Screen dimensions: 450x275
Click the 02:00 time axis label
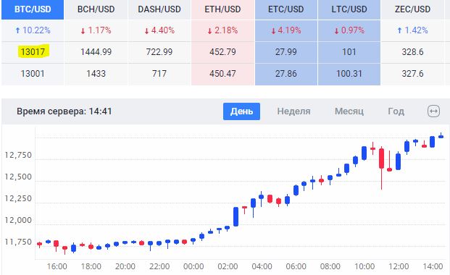(x=228, y=266)
